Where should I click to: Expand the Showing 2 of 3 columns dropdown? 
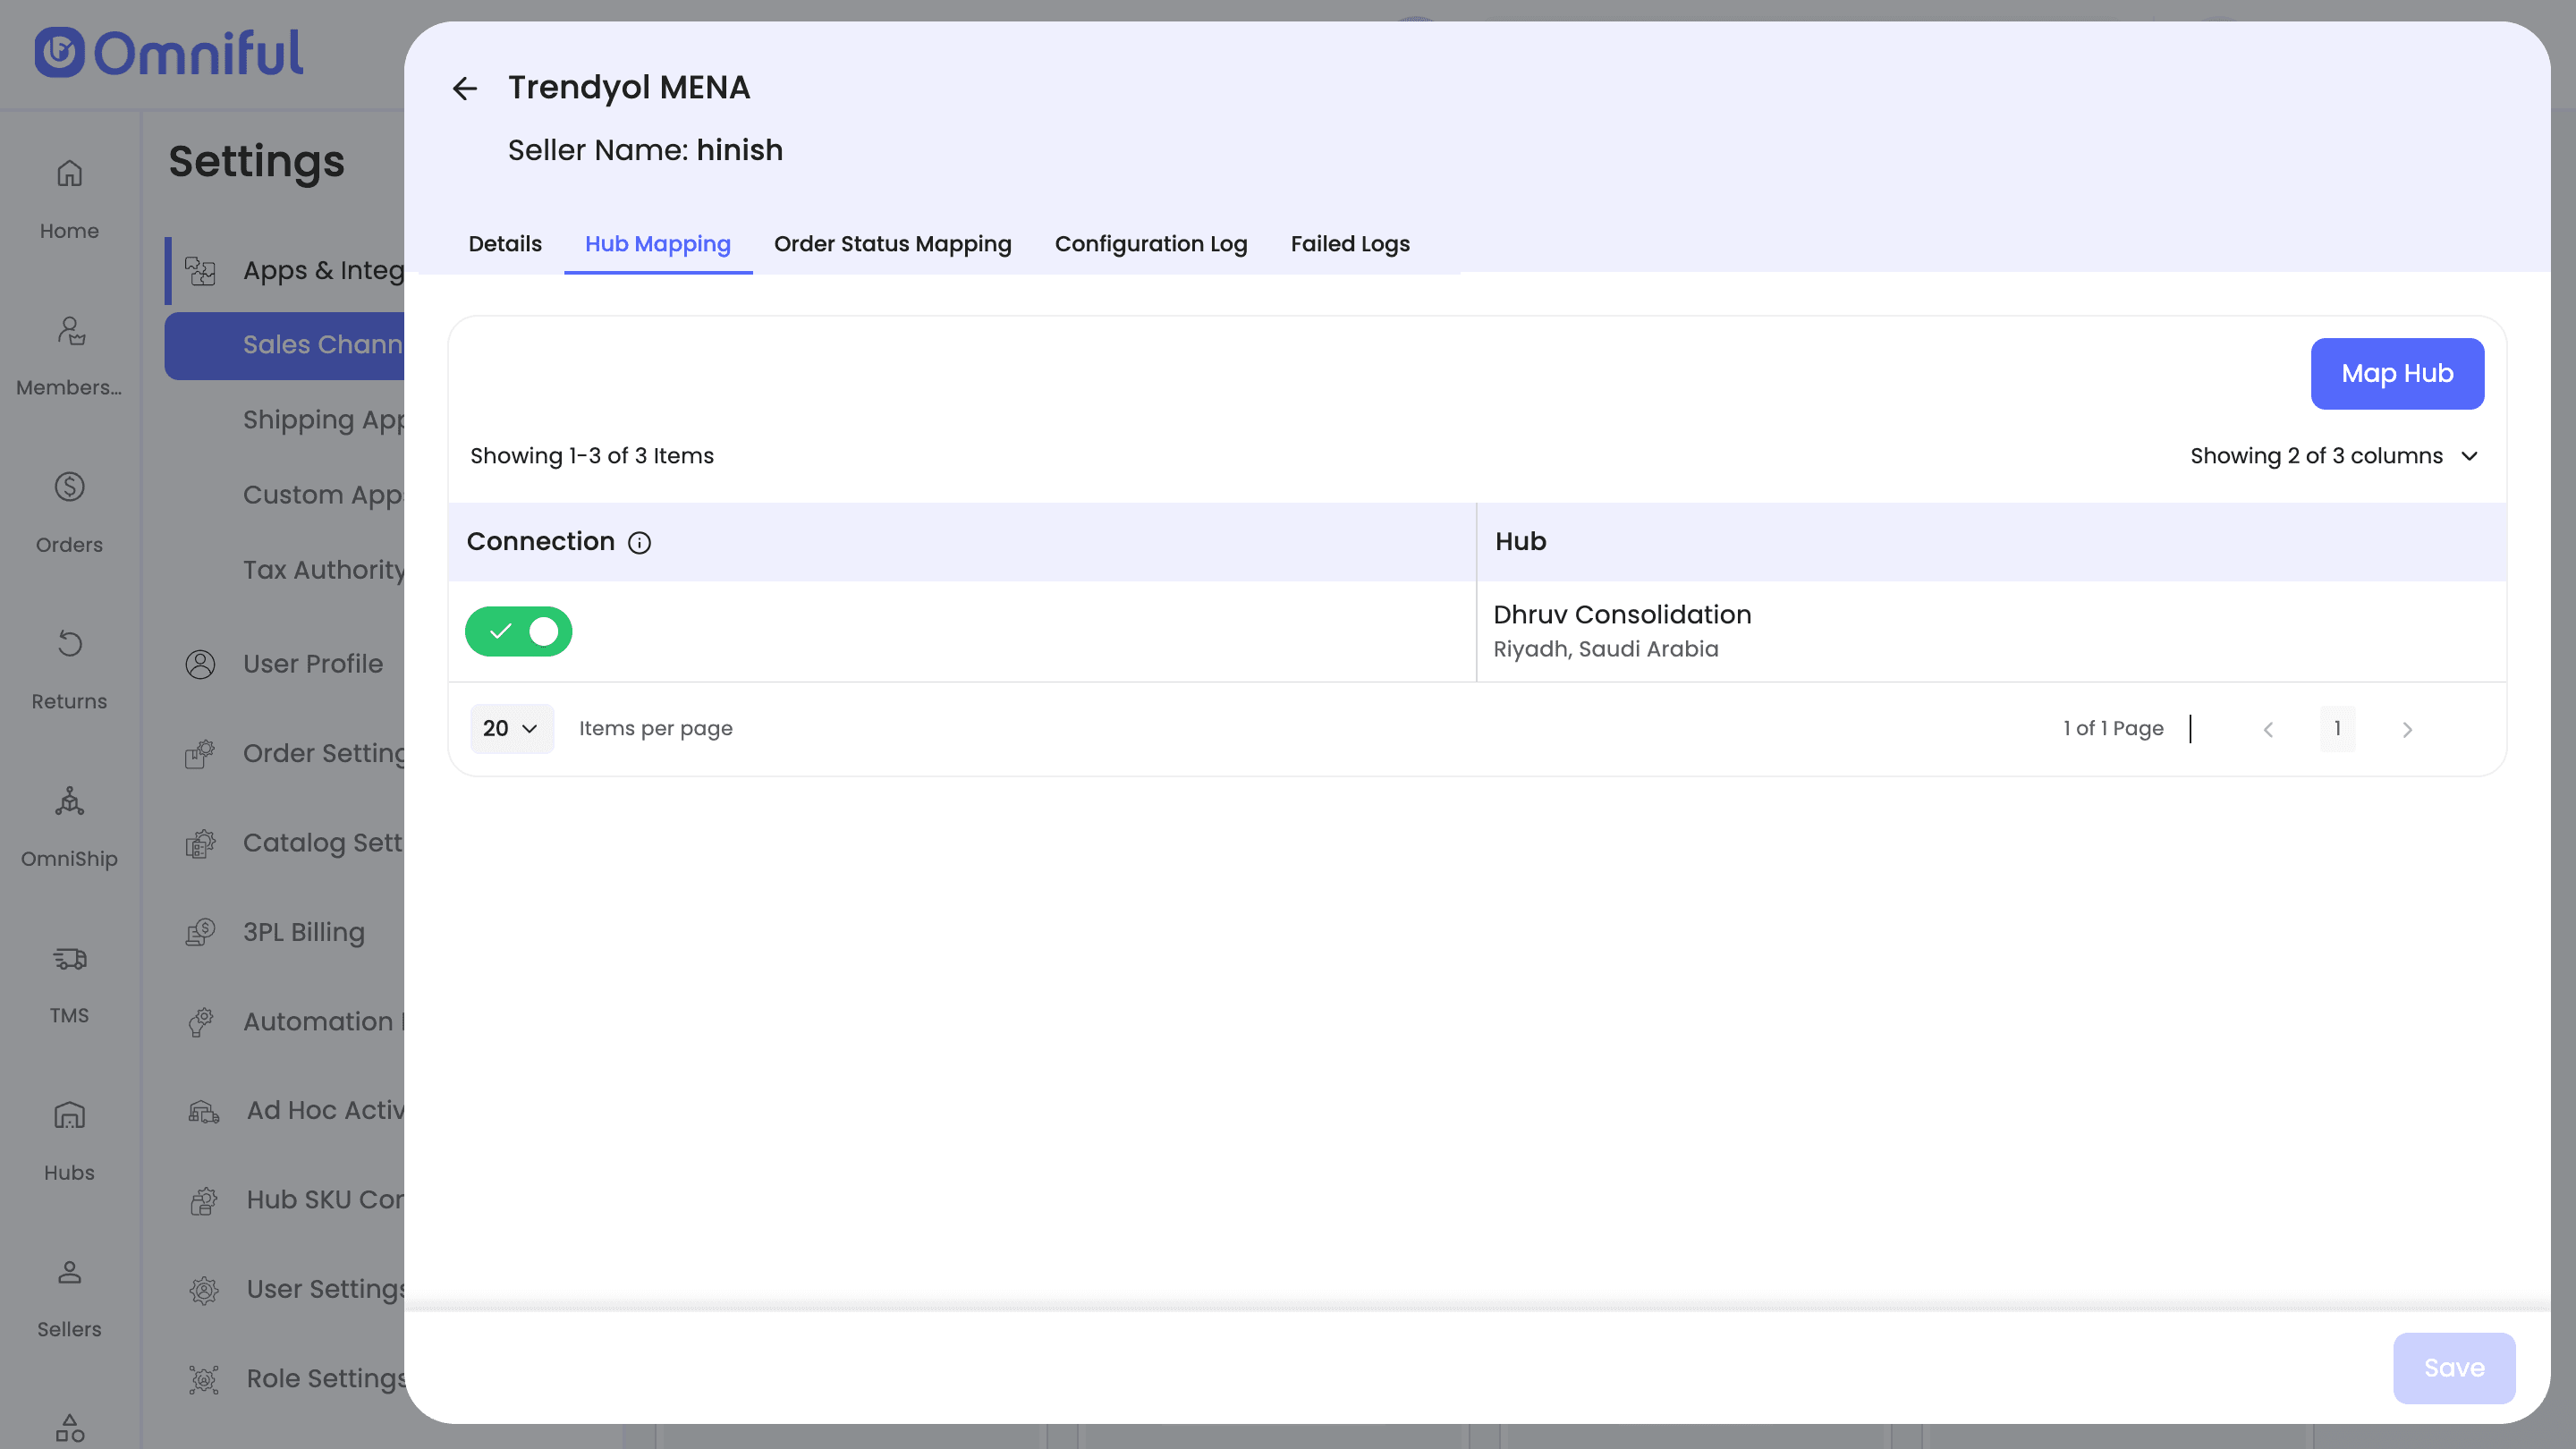[2333, 456]
